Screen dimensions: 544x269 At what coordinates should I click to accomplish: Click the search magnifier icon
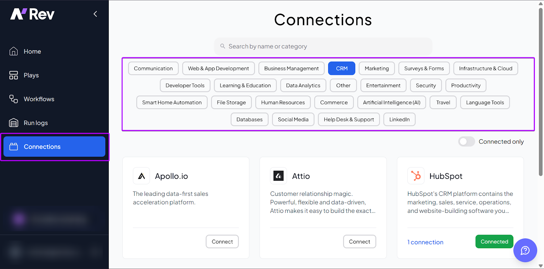coord(223,46)
